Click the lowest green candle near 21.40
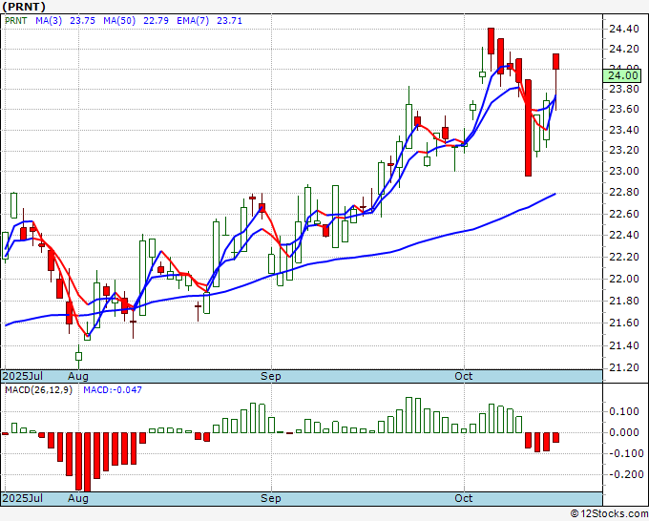Image resolution: width=649 pixels, height=521 pixels. point(78,356)
